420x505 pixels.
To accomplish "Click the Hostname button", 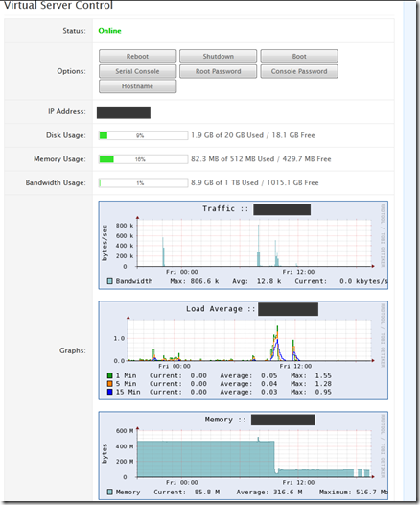I will coord(138,86).
